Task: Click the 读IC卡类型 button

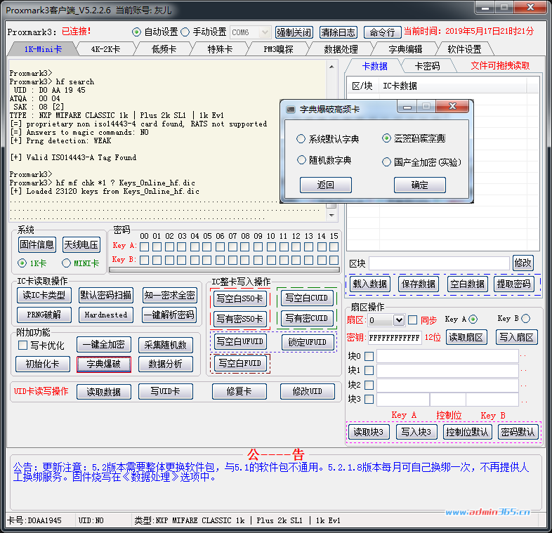Action: coord(44,295)
